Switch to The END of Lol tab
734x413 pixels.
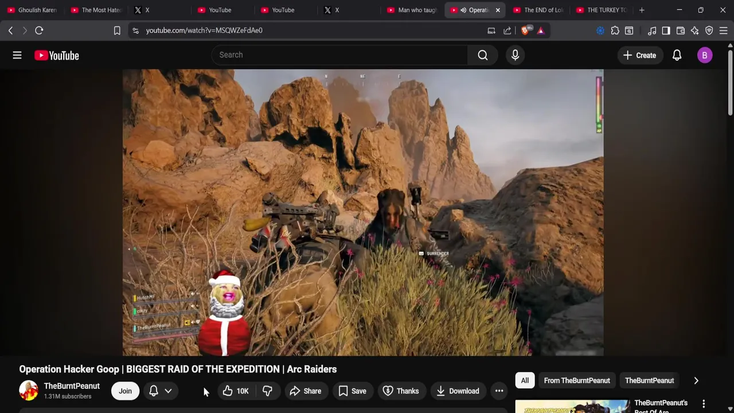click(538, 10)
